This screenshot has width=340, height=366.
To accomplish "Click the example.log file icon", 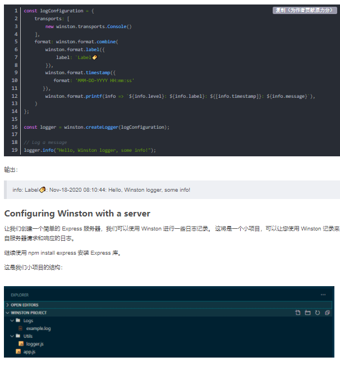I will (x=21, y=328).
